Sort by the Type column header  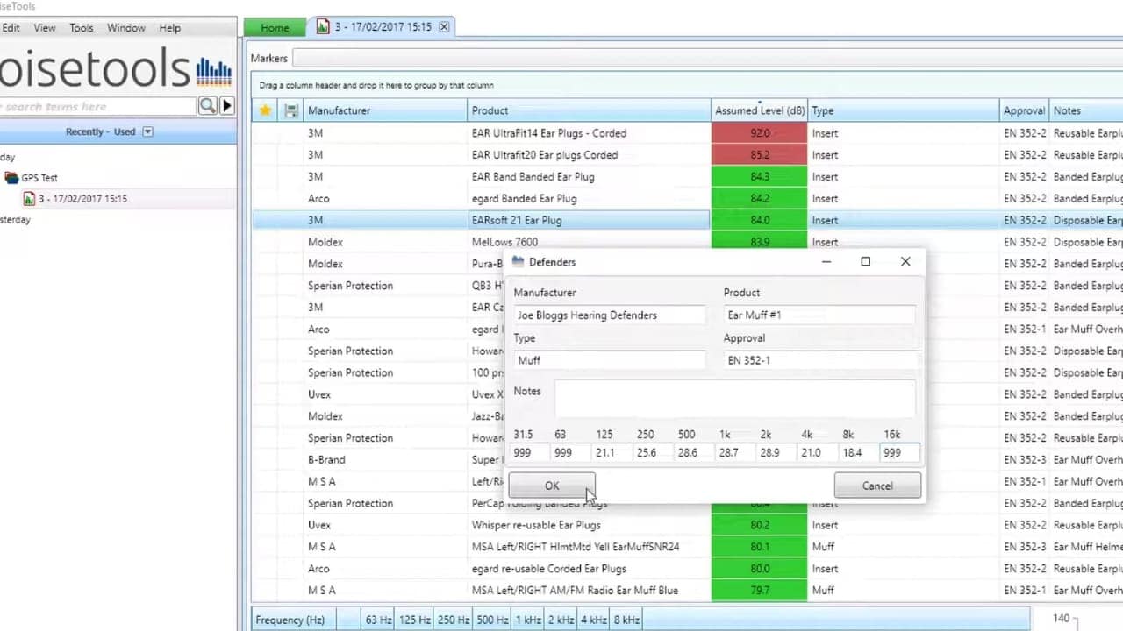pos(905,110)
